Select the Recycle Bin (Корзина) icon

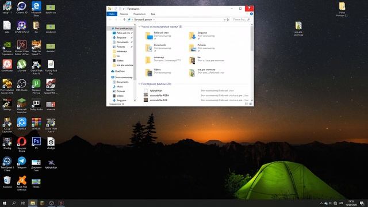(x=7, y=182)
